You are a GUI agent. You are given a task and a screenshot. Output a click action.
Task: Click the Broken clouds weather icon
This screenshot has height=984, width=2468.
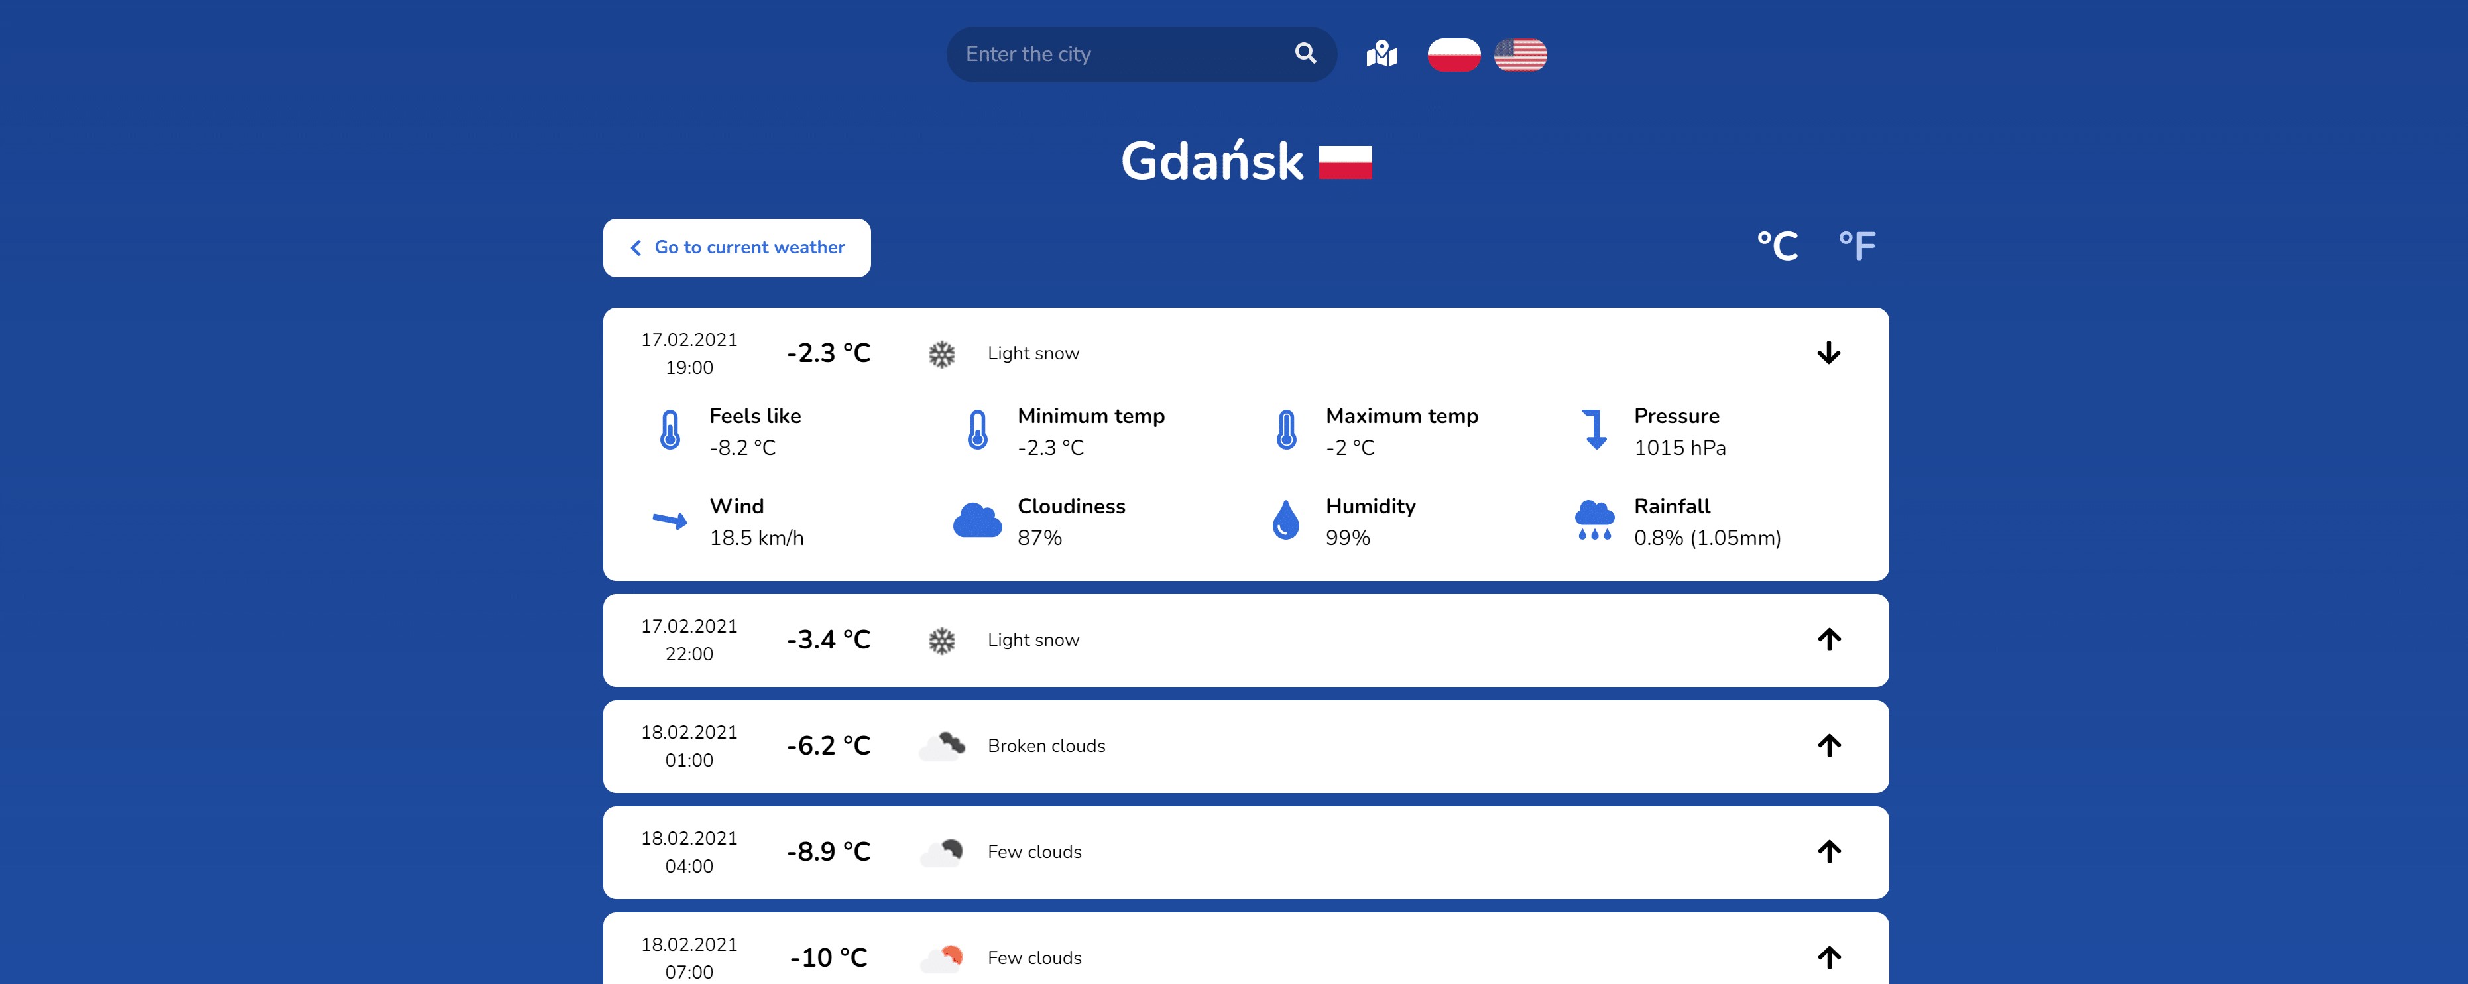[943, 747]
